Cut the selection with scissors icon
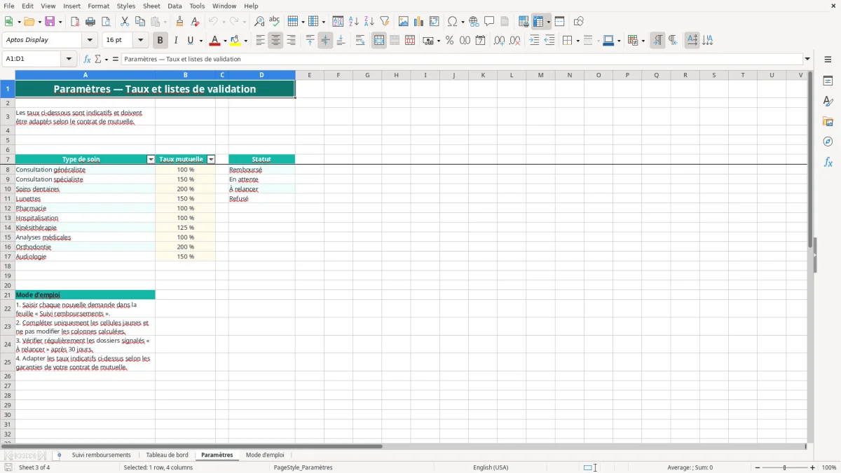Screen dimensions: 841x473 pos(125,22)
